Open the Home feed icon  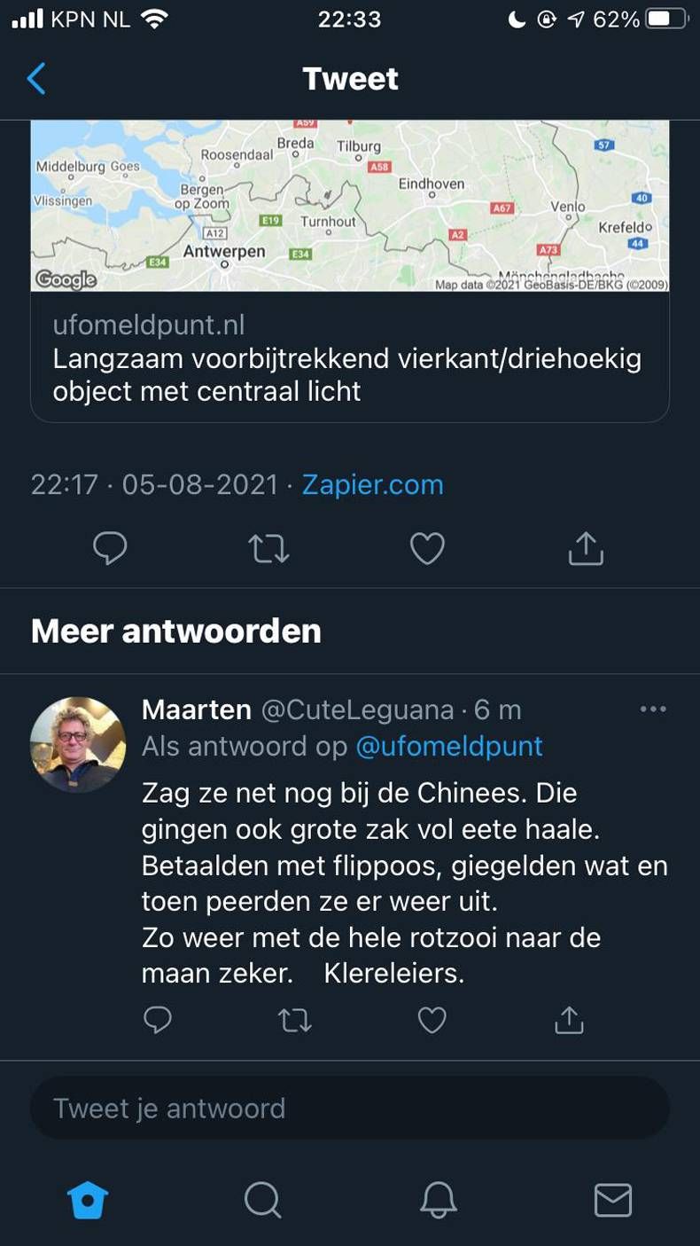(x=87, y=1201)
